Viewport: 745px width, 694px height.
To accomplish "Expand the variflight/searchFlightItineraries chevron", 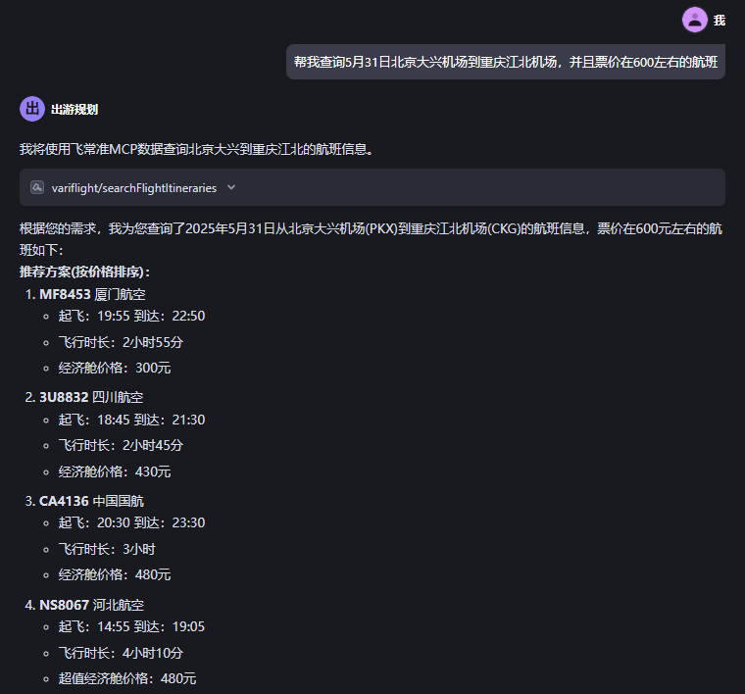I will (231, 187).
